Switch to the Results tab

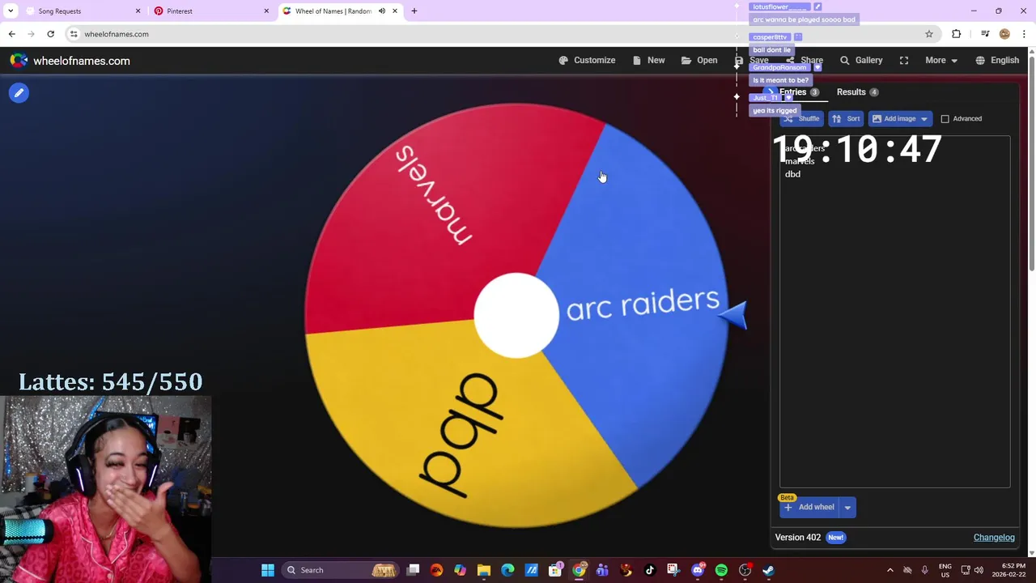click(858, 92)
